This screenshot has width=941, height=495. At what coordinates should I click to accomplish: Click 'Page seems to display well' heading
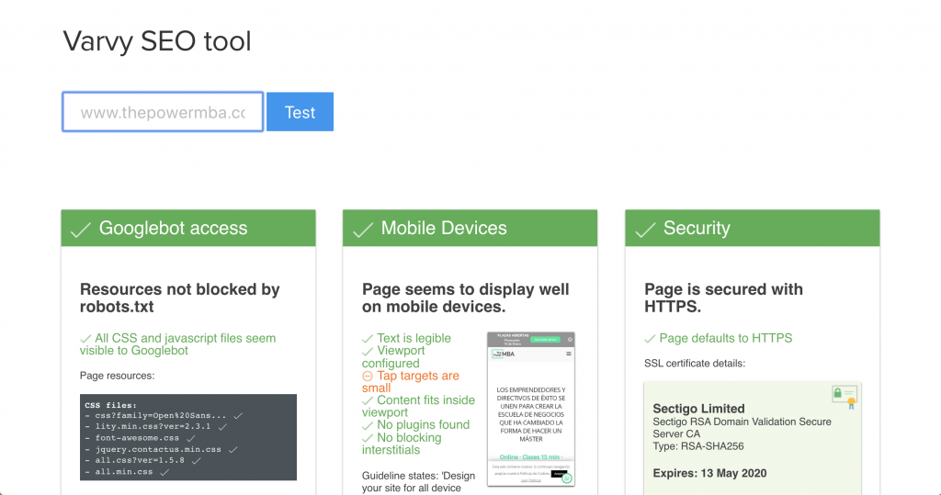click(465, 298)
